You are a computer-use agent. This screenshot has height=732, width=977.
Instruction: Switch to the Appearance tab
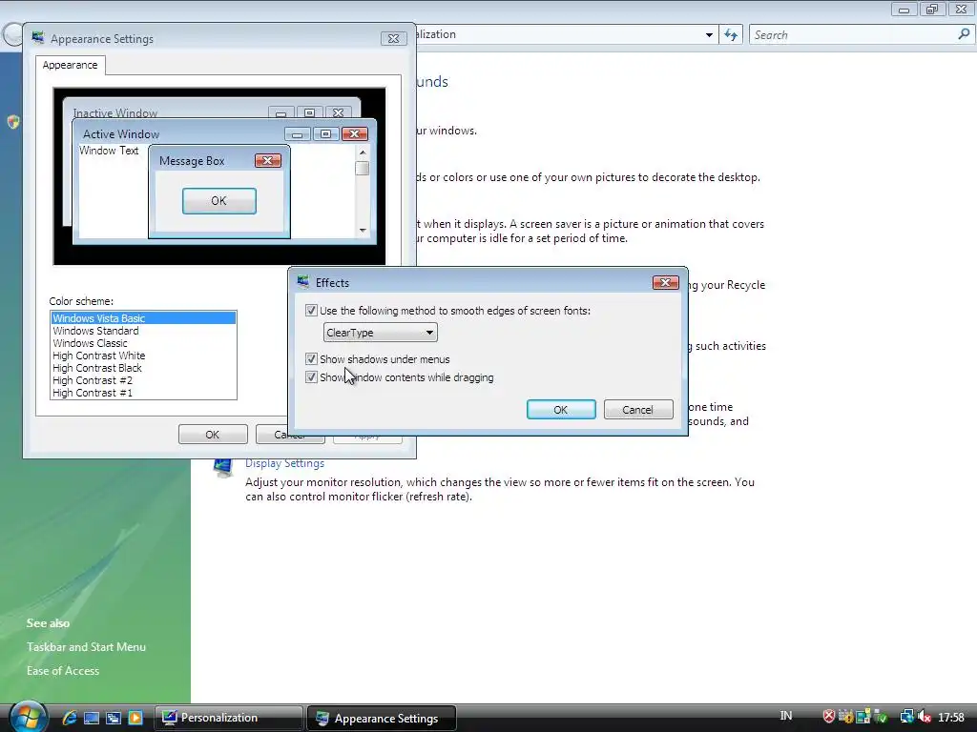[x=70, y=65]
